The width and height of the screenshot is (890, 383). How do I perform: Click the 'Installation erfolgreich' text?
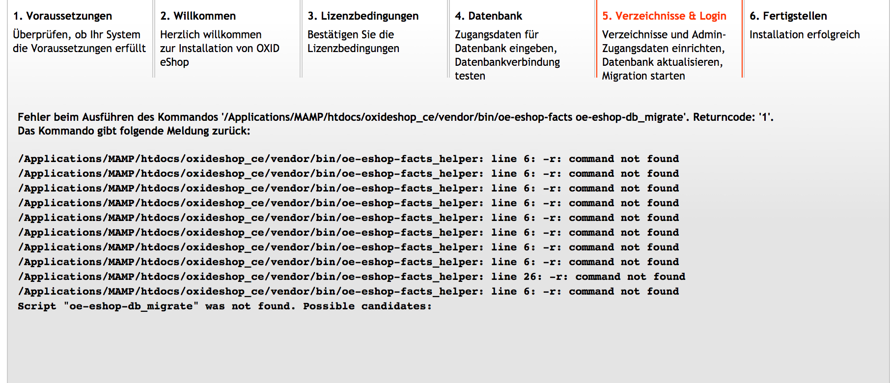click(x=805, y=34)
